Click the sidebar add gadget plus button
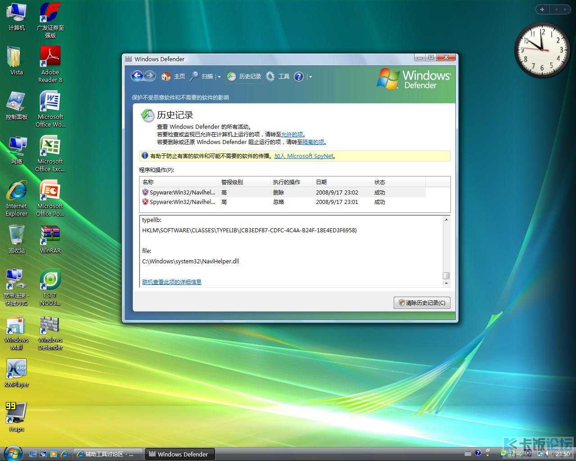The width and height of the screenshot is (576, 461). pyautogui.click(x=542, y=9)
